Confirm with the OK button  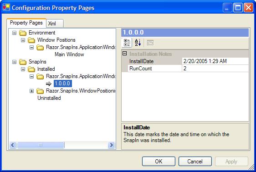(159, 161)
